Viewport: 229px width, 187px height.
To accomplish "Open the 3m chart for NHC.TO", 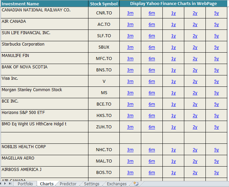I will click(x=130, y=150).
